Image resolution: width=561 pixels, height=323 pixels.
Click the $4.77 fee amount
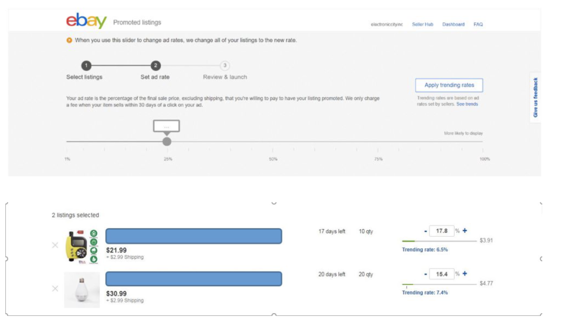pos(486,284)
